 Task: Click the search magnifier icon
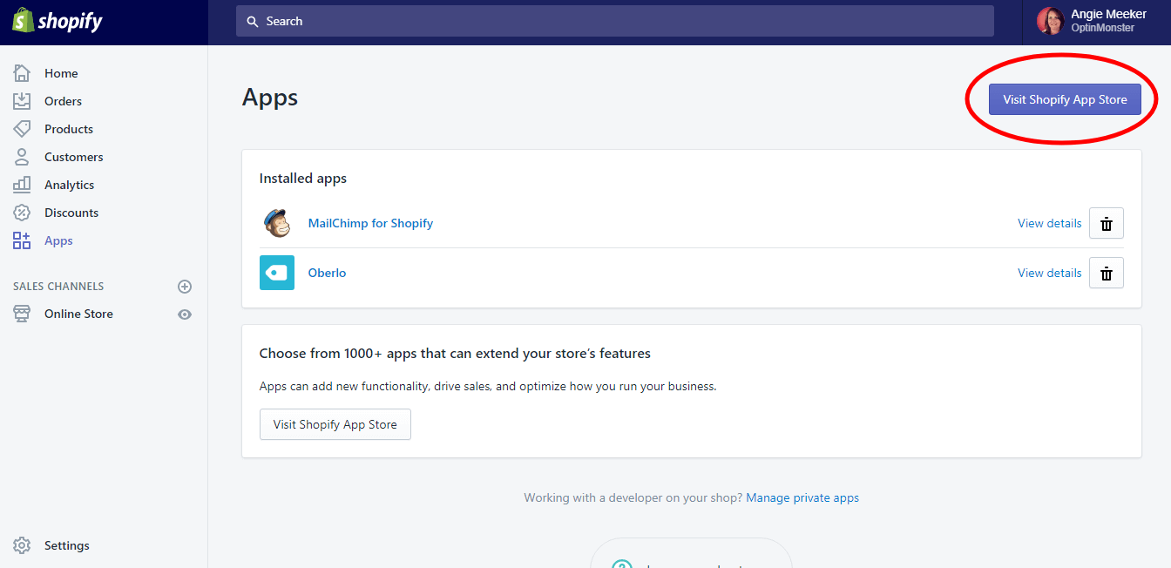[253, 21]
